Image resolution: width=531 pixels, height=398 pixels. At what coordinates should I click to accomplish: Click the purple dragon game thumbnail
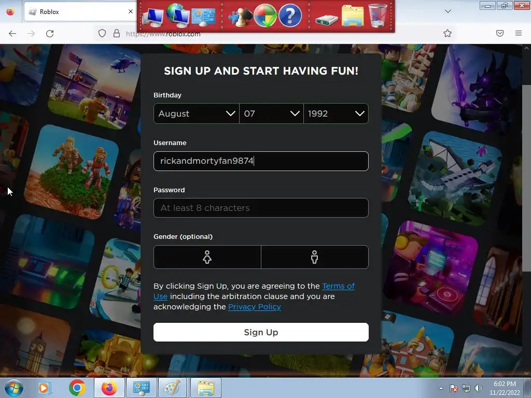tap(478, 89)
